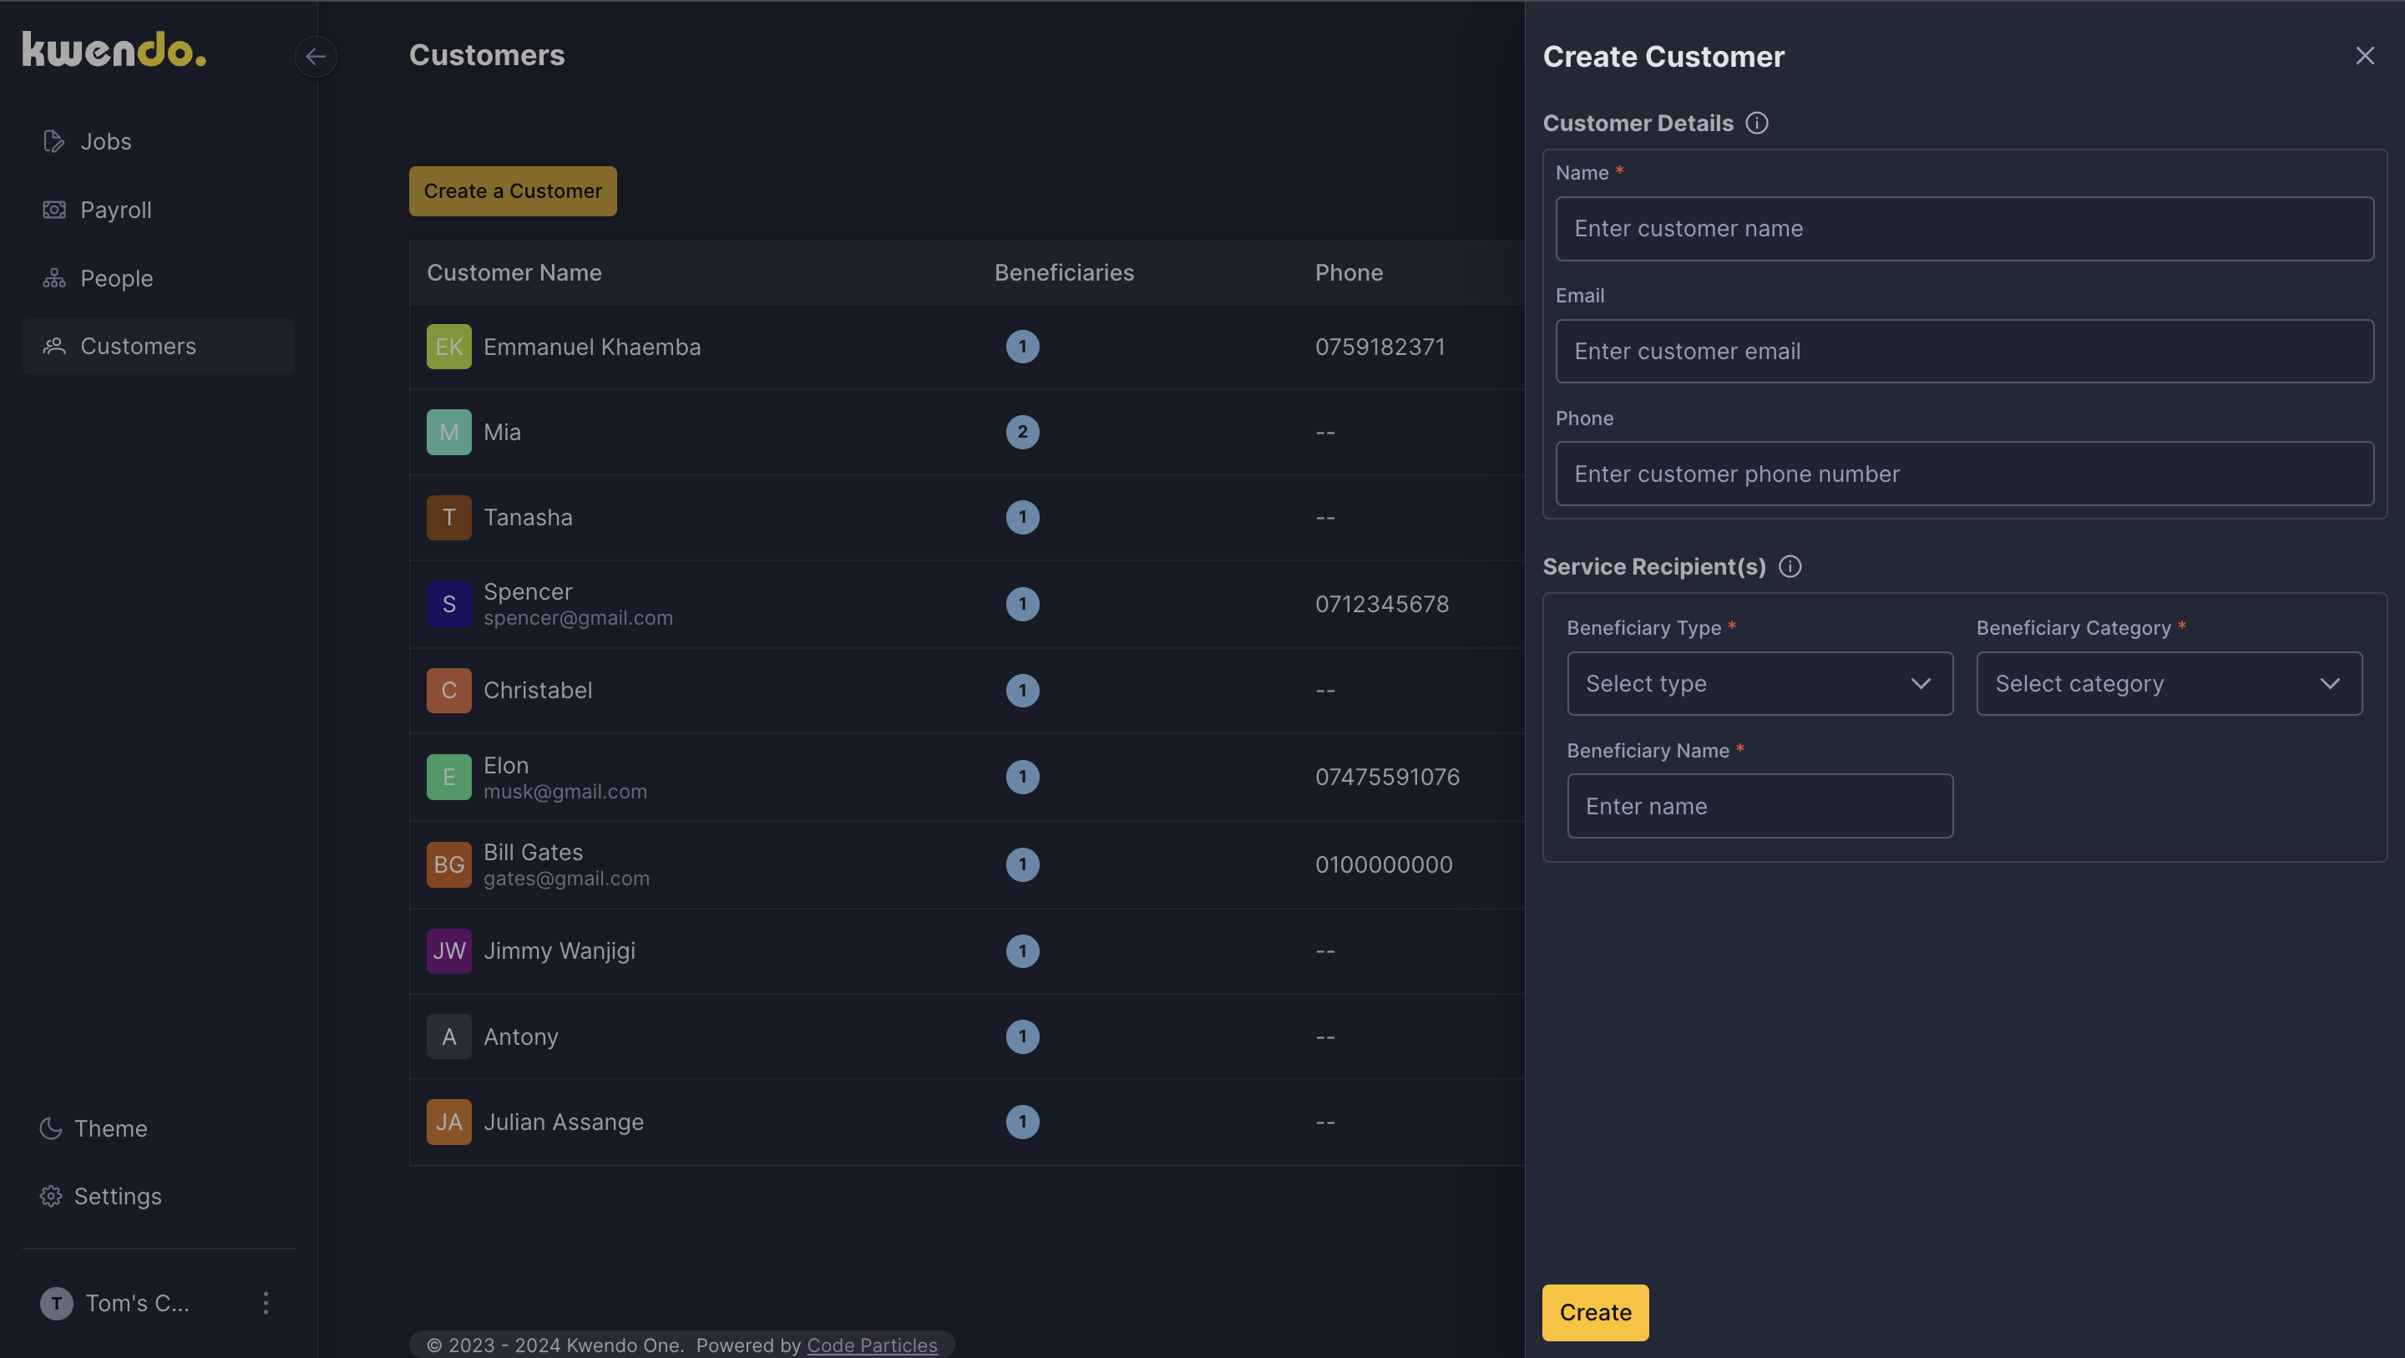This screenshot has width=2405, height=1358.
Task: Click the Settings gear icon
Action: tap(50, 1195)
